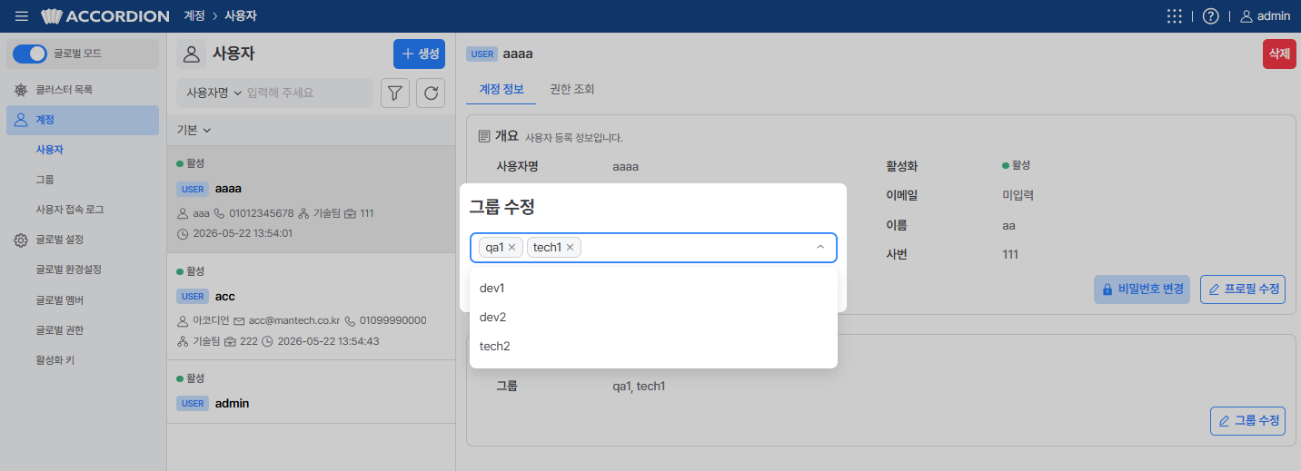1301x471 pixels.
Task: Open 그룹 submenu item
Action: (83, 180)
